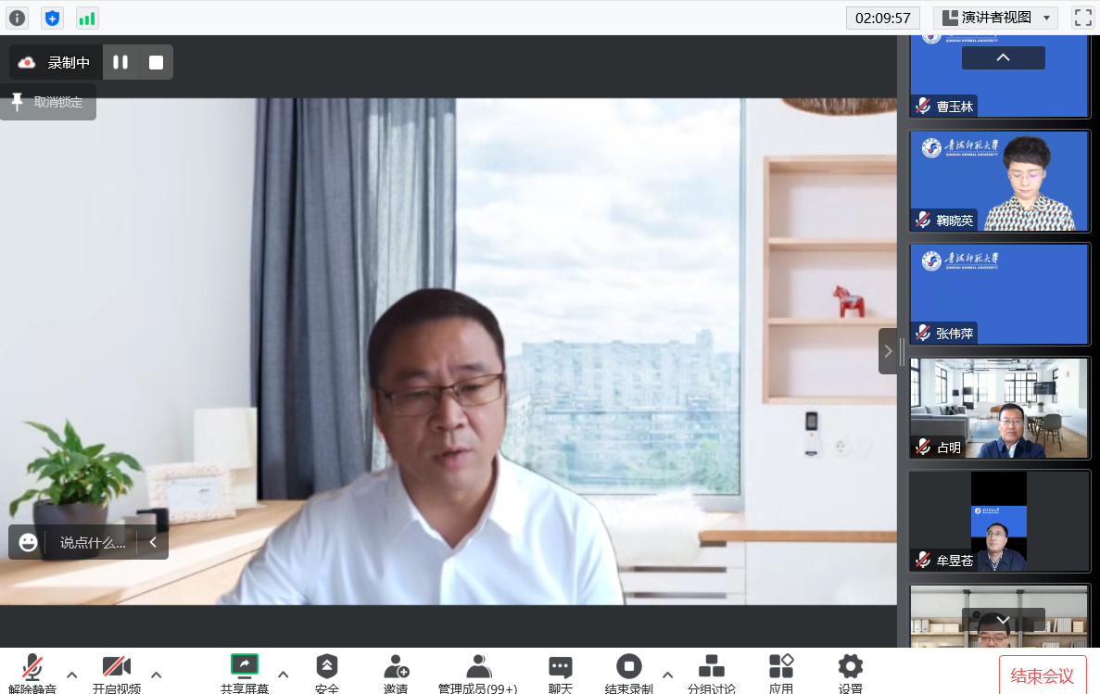Image resolution: width=1100 pixels, height=694 pixels.
Task: Open 设置 settings gear
Action: (850, 672)
